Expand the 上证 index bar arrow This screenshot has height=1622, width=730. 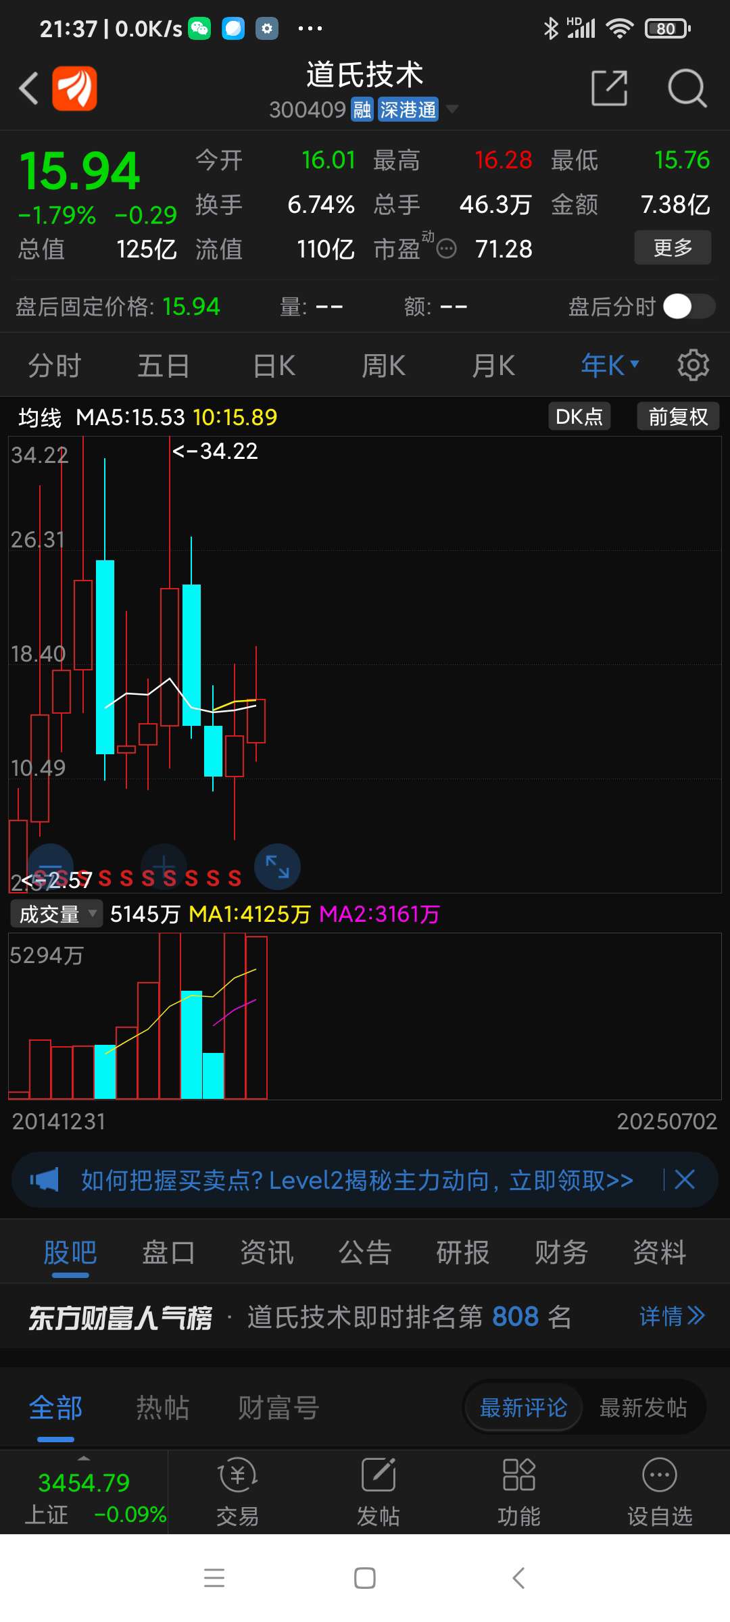pyautogui.click(x=84, y=1458)
